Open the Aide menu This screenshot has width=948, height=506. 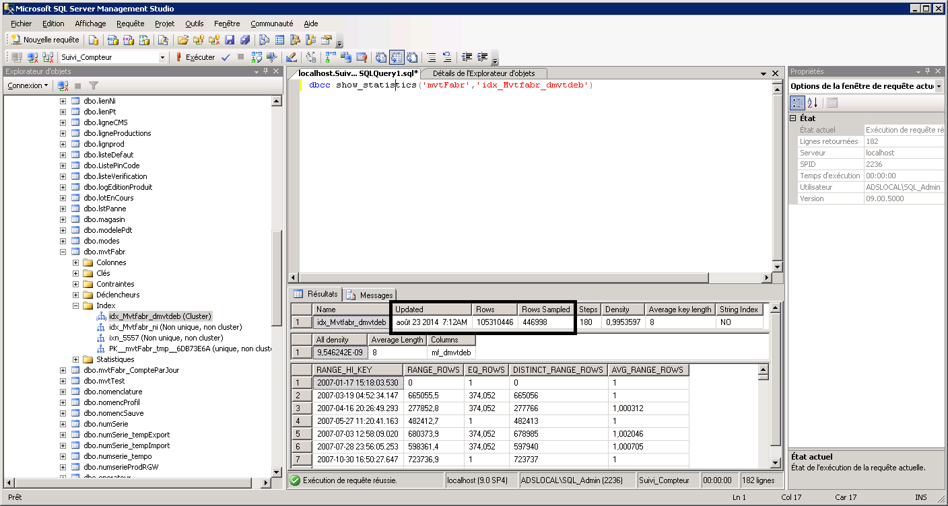[x=311, y=24]
